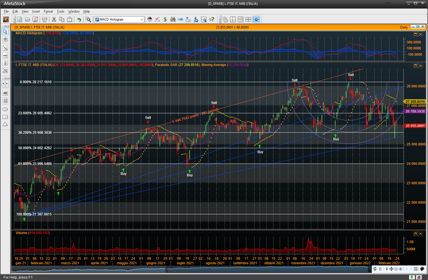
Task: Open the Explorer binoculars tool
Action: coord(173,19)
